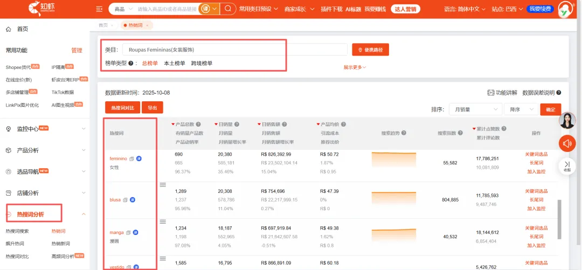Open the 常用类目预设 dropdown

pyautogui.click(x=258, y=9)
